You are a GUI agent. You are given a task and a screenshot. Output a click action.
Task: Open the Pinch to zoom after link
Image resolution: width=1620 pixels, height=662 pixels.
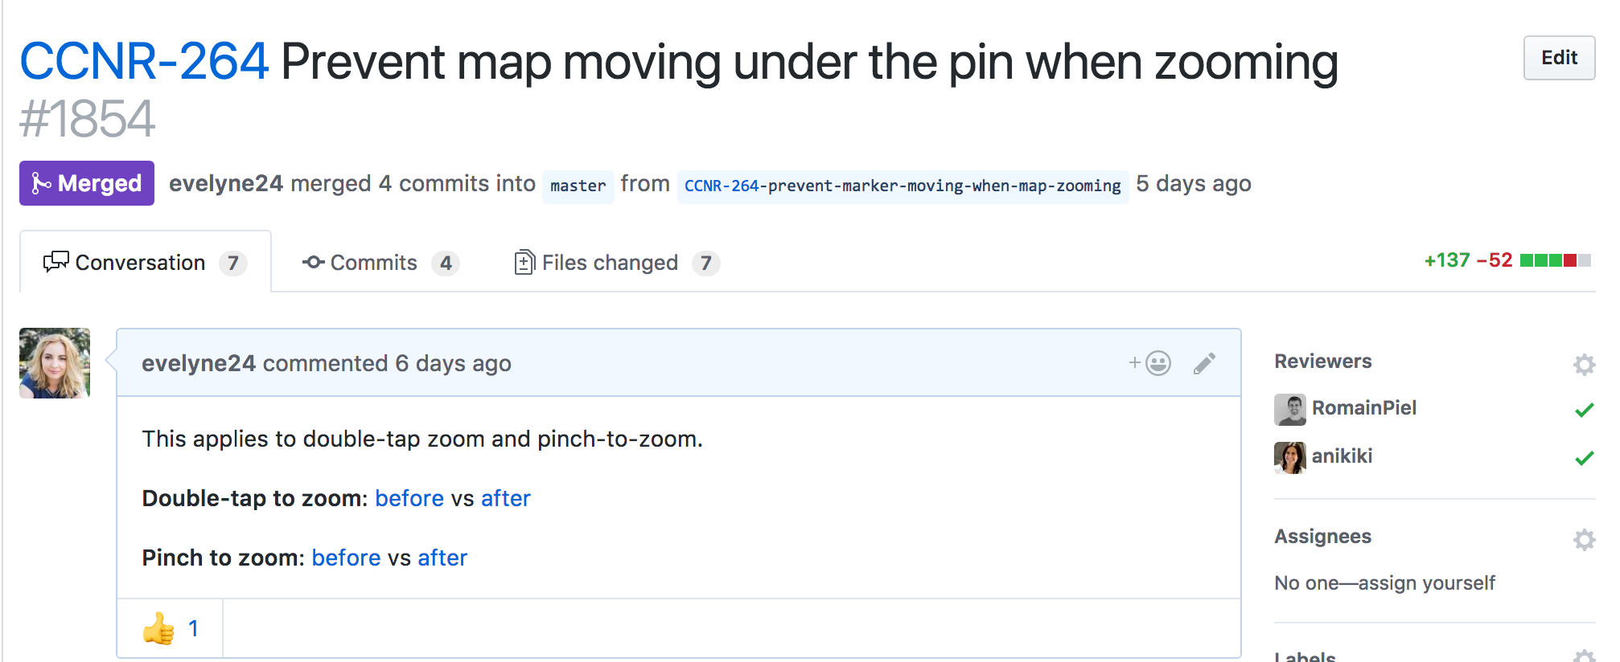tap(442, 558)
